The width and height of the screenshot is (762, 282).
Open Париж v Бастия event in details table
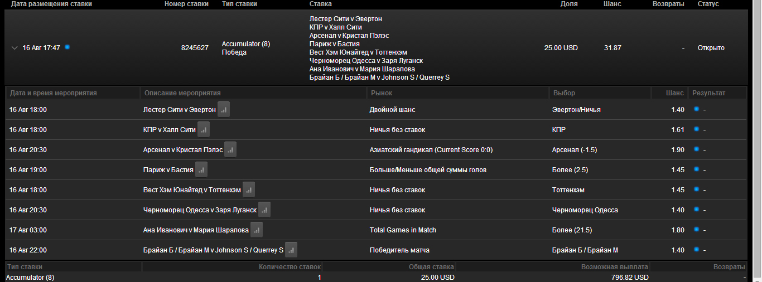168,170
